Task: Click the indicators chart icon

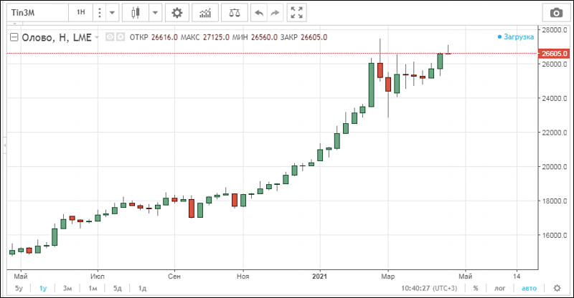Action: point(206,13)
